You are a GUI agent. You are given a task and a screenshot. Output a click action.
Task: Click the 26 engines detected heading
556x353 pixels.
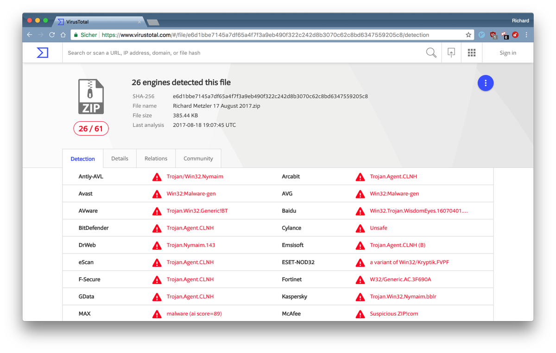tap(181, 82)
